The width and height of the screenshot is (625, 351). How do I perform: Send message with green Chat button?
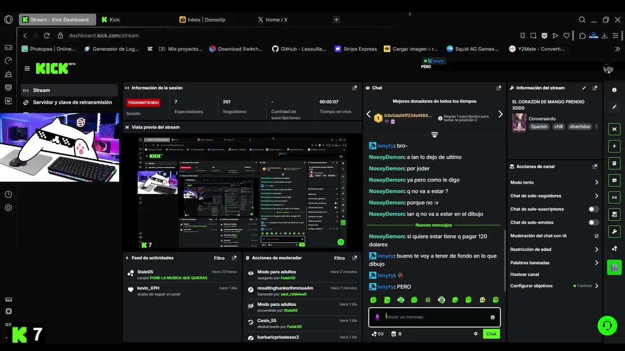(491, 334)
